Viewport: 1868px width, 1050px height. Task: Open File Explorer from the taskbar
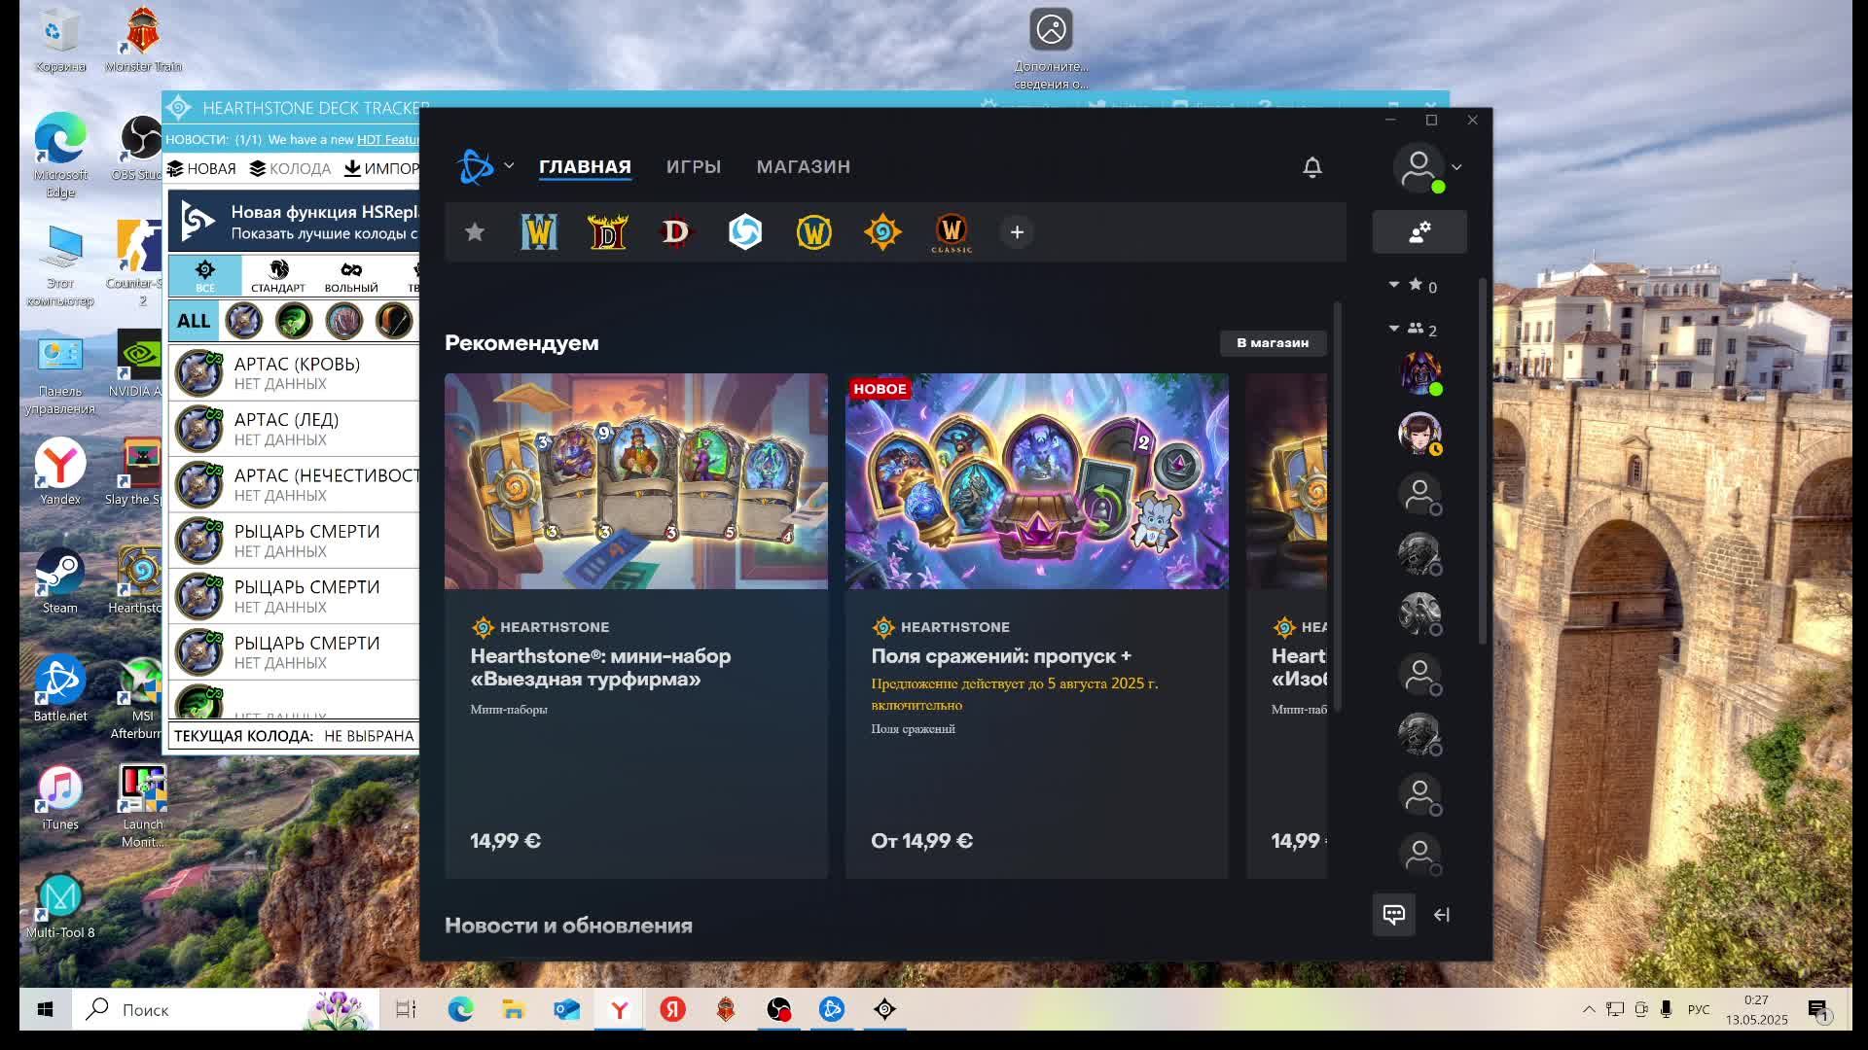[513, 1010]
